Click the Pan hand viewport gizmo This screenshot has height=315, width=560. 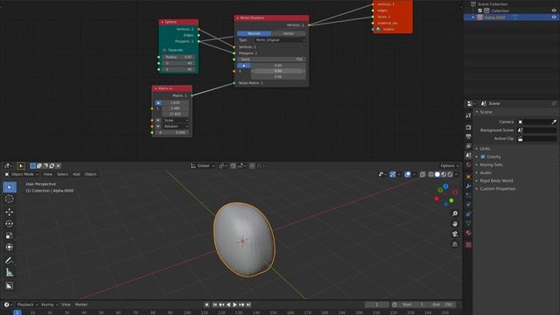tap(455, 224)
